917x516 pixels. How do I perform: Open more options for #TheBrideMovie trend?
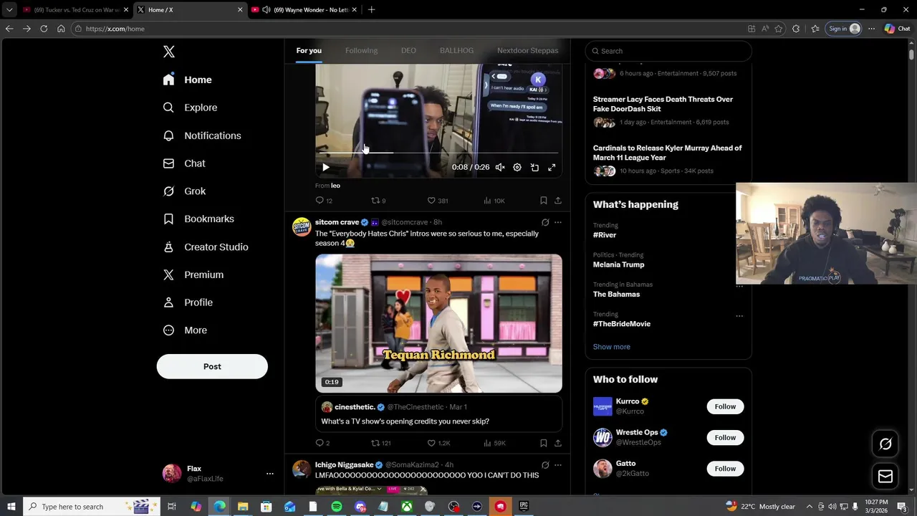739,315
